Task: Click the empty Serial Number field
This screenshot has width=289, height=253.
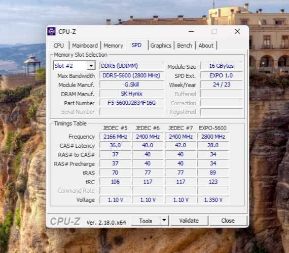Action: point(131,112)
